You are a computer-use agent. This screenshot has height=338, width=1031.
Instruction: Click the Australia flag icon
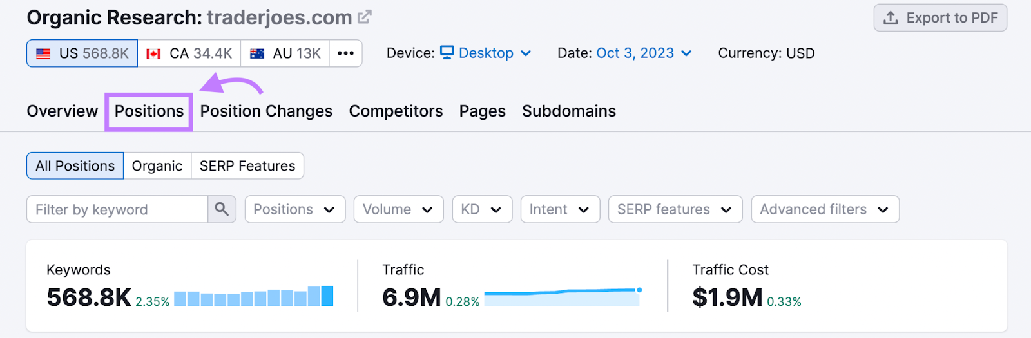257,54
